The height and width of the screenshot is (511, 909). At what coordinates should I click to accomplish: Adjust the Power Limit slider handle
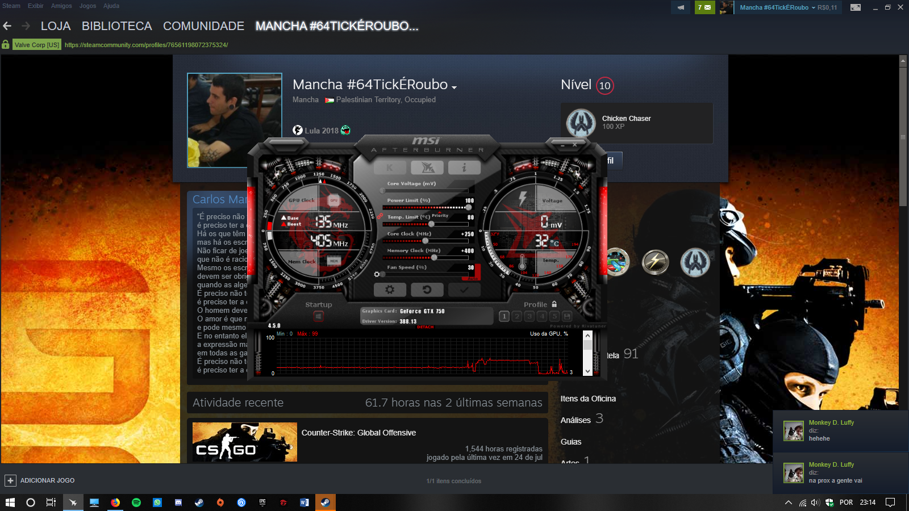tap(468, 207)
